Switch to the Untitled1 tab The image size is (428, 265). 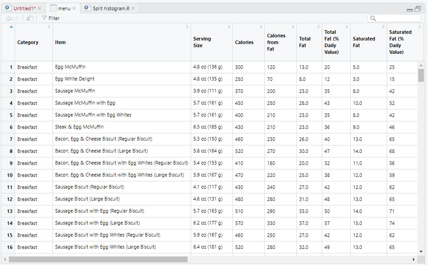(x=24, y=8)
